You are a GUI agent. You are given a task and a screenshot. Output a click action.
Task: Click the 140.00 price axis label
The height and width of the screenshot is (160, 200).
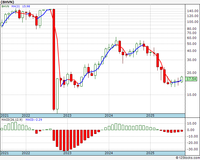(193, 11)
